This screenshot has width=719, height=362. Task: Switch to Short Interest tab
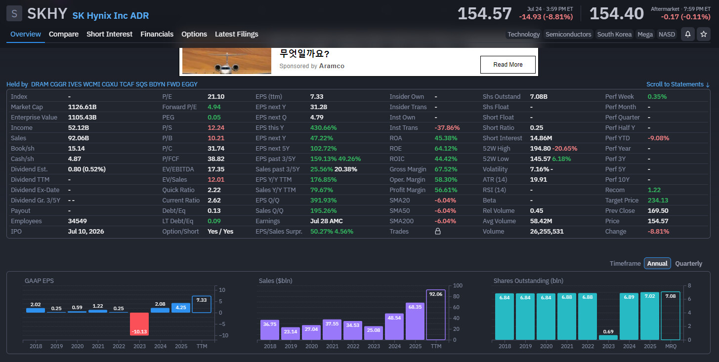click(x=110, y=34)
